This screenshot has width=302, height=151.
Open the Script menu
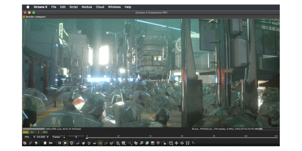point(74,7)
